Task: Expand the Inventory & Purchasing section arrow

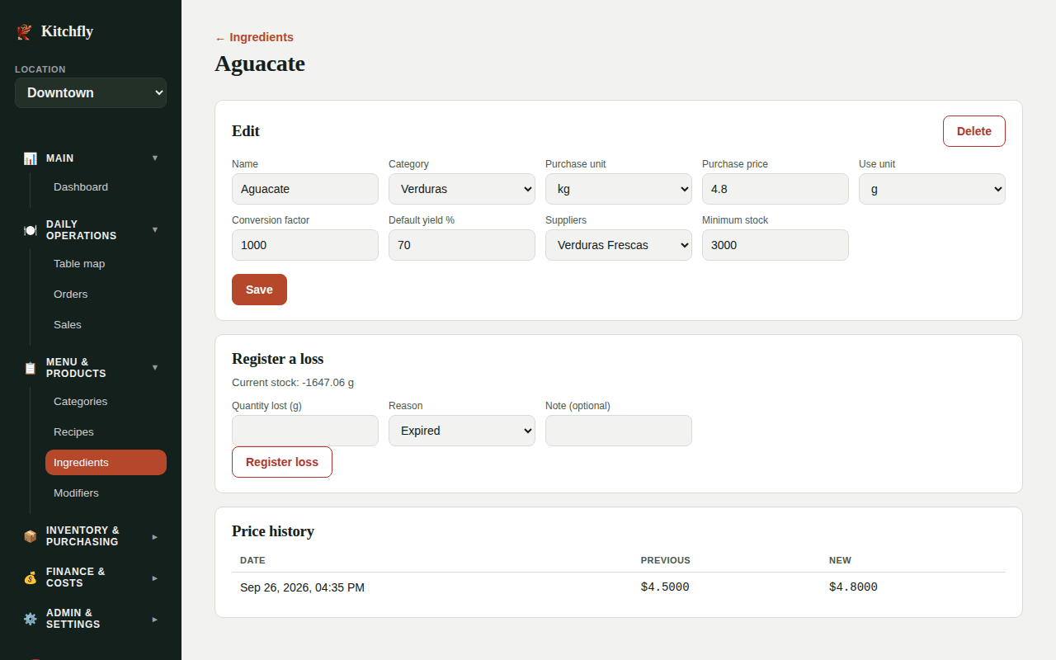Action: coord(155,536)
